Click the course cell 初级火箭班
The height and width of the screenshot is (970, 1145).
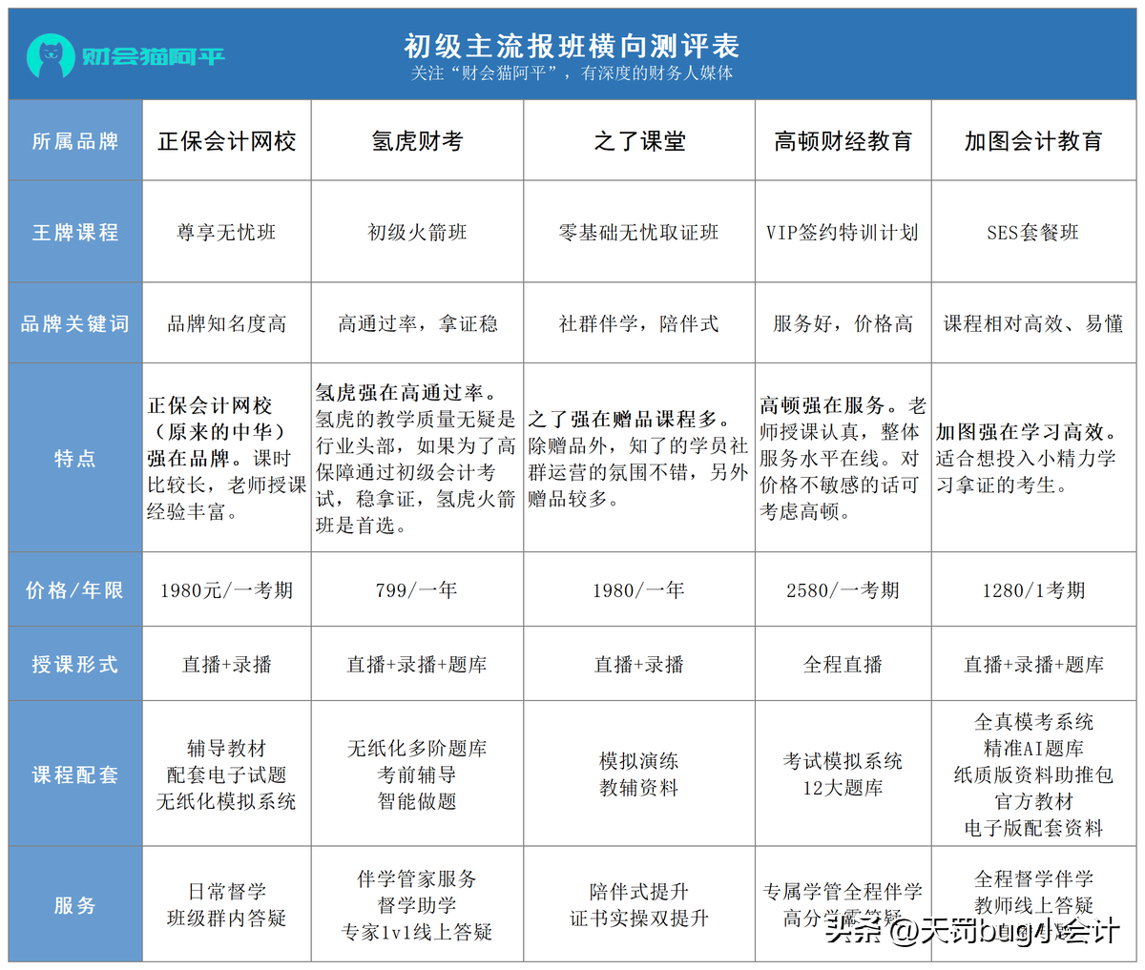pos(417,232)
